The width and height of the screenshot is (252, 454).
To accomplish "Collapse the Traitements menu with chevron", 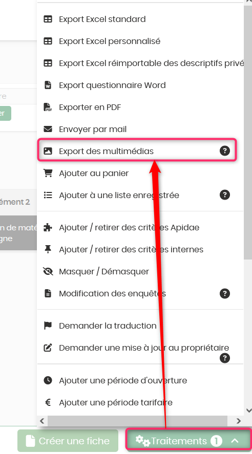I will coord(235,441).
